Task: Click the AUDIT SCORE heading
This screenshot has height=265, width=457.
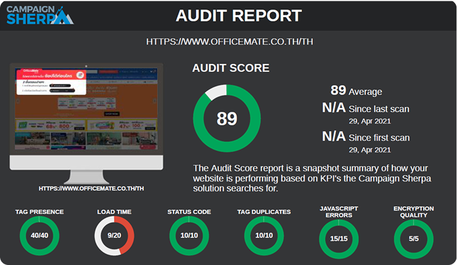Action: 231,68
